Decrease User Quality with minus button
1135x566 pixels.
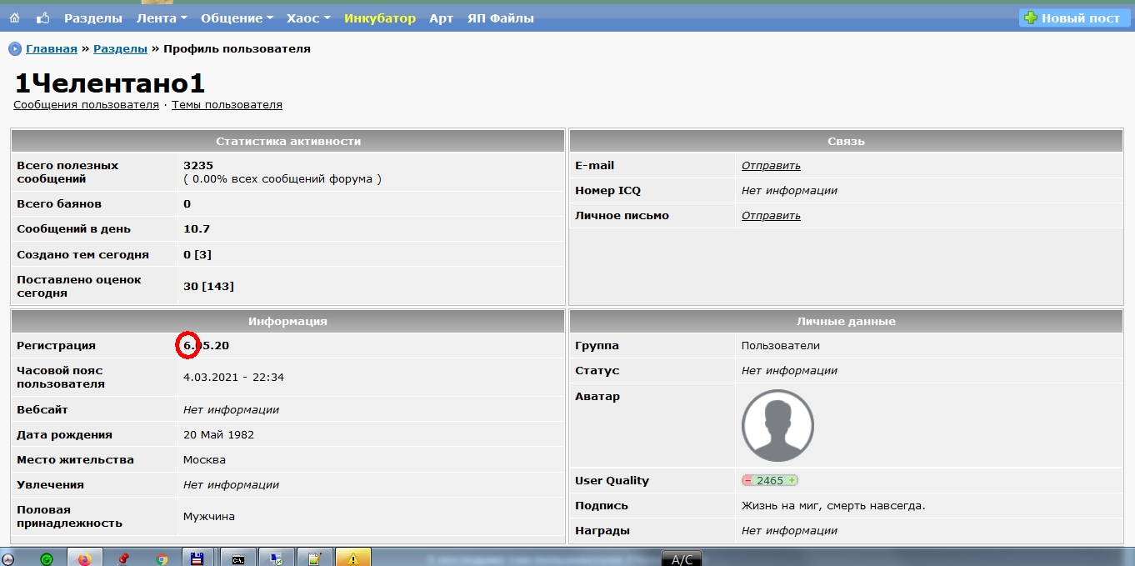click(x=747, y=481)
